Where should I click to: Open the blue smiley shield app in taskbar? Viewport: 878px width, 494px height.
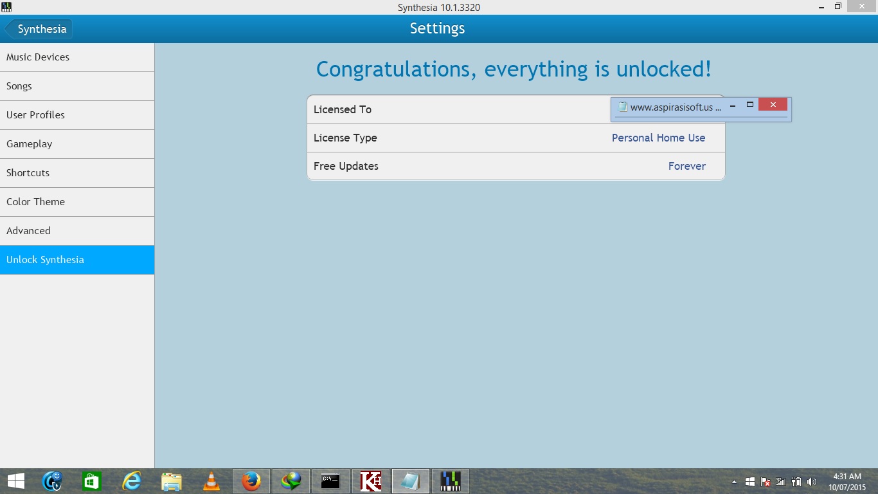[52, 481]
